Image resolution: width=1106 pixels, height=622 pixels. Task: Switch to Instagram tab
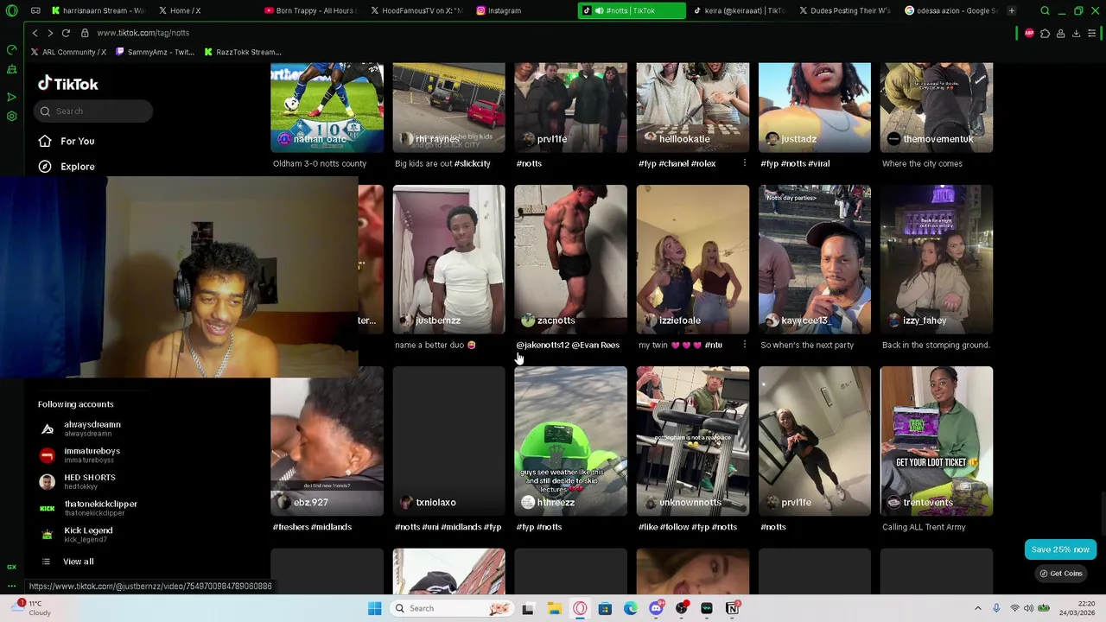(x=522, y=10)
